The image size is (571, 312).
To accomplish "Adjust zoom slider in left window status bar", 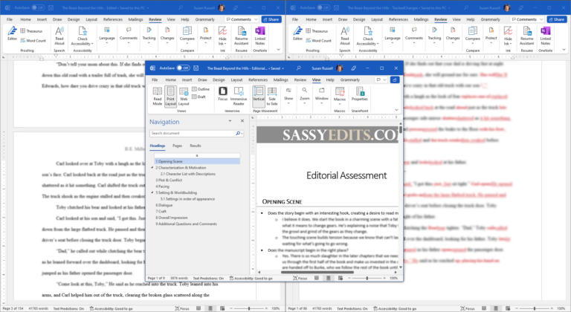I will click(249, 308).
